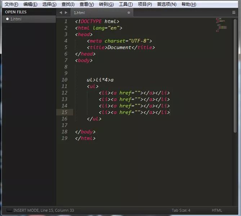Click the vertical scrollbar thumb

pyautogui.click(x=235, y=76)
